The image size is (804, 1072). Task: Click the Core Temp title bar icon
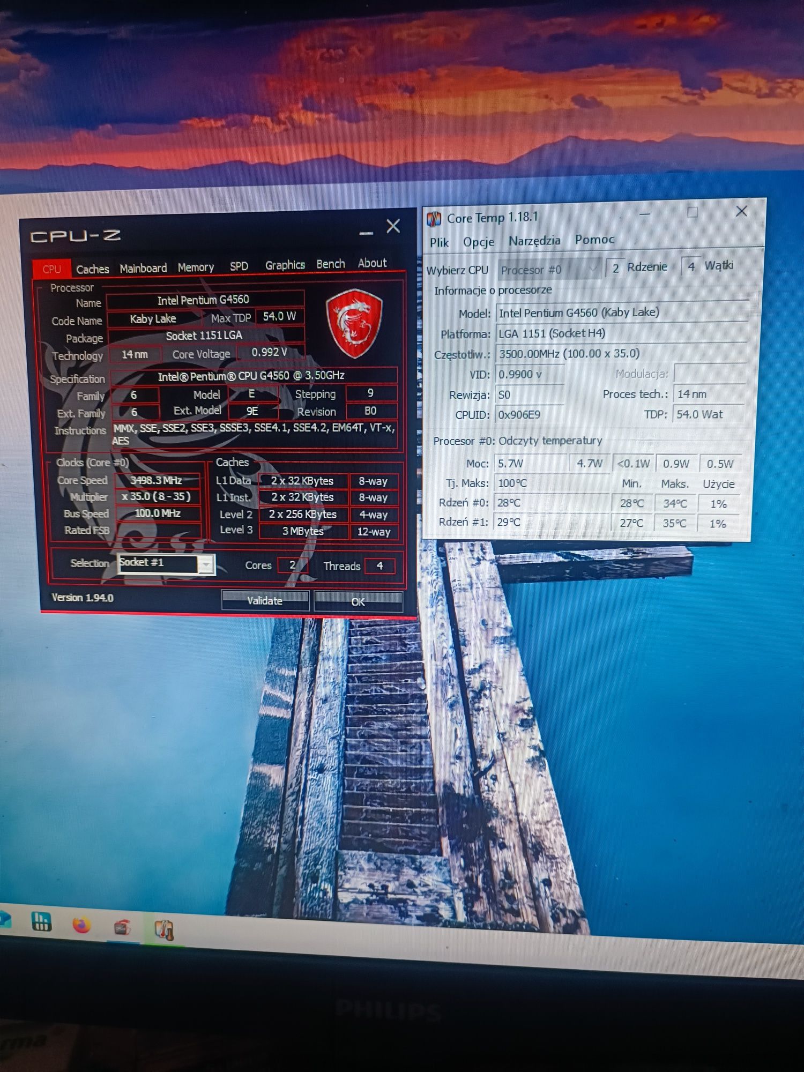pyautogui.click(x=434, y=219)
